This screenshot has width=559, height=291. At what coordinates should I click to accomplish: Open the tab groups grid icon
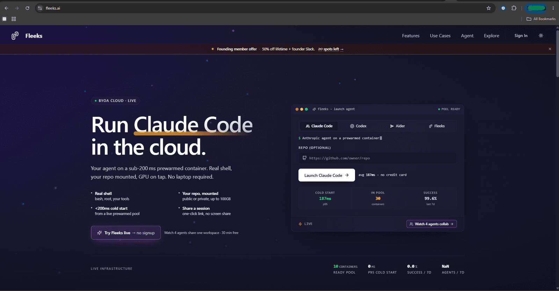pos(14,19)
